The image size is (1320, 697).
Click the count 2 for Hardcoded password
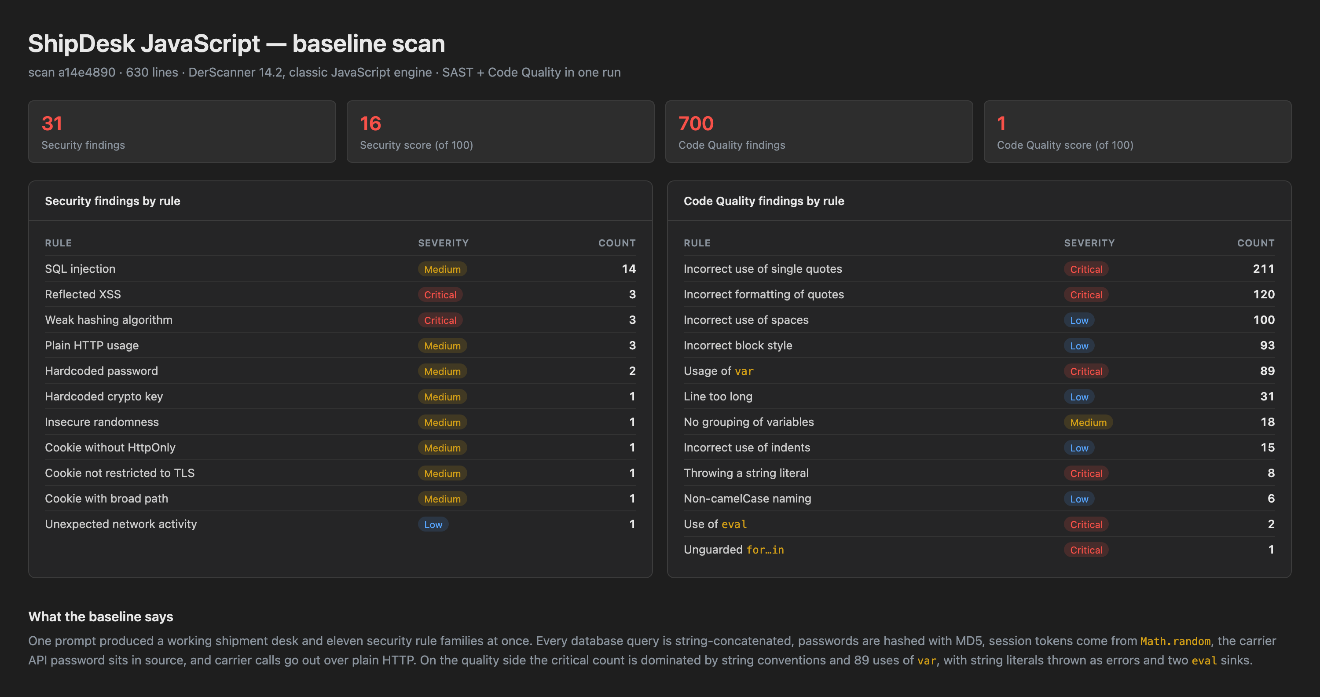[632, 371]
